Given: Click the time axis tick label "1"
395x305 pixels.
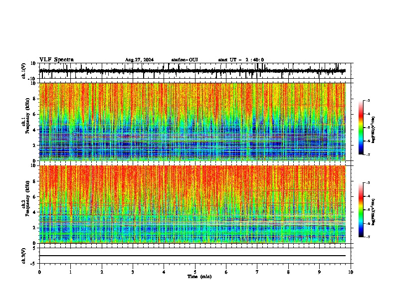Looking at the screenshot, I should click(70, 272).
